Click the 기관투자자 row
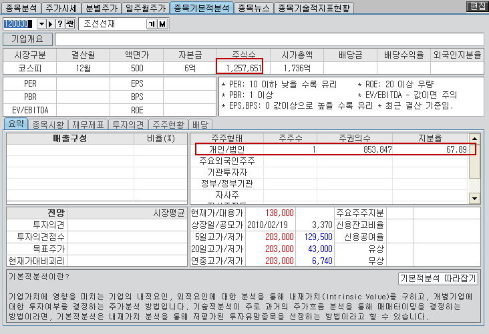Viewport: 489px width, 334px height. coord(329,172)
